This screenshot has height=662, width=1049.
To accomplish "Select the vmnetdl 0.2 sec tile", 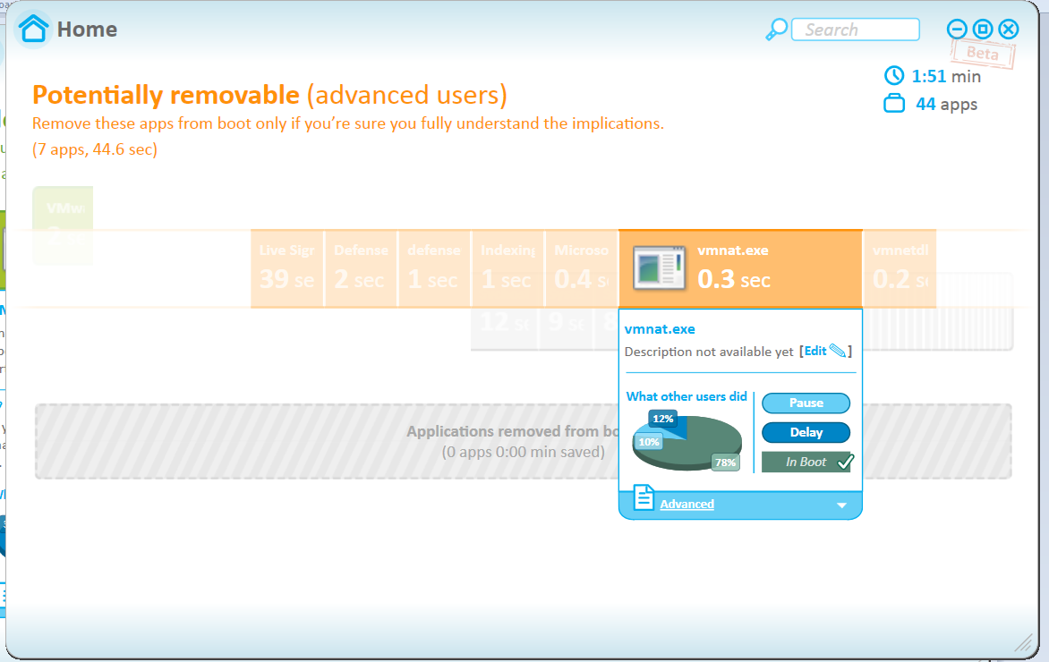I will [900, 268].
